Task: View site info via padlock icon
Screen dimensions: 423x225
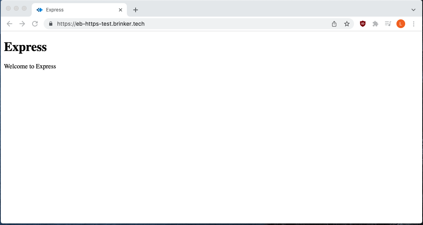Action: [x=51, y=24]
